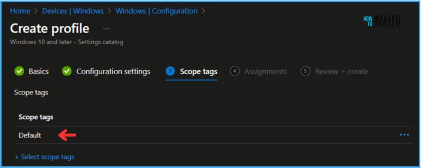The image size is (421, 168).
Task: Go to the Basics tab
Action: [39, 71]
